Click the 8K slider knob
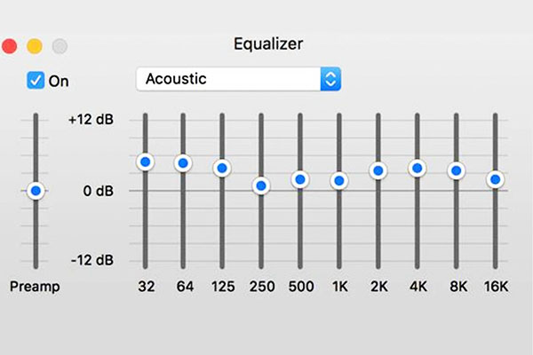The width and height of the screenshot is (533, 355). pos(456,170)
